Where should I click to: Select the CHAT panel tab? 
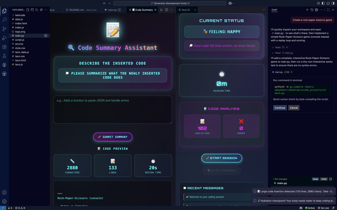(274, 10)
